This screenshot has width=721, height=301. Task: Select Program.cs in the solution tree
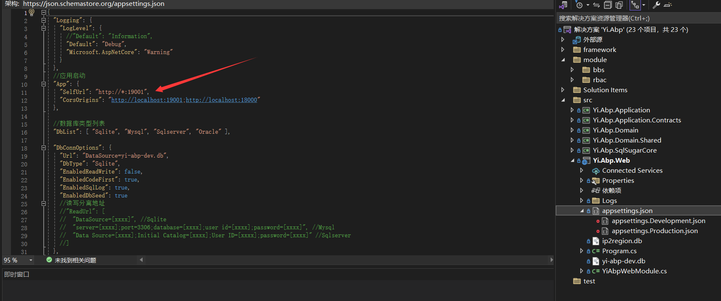619,251
